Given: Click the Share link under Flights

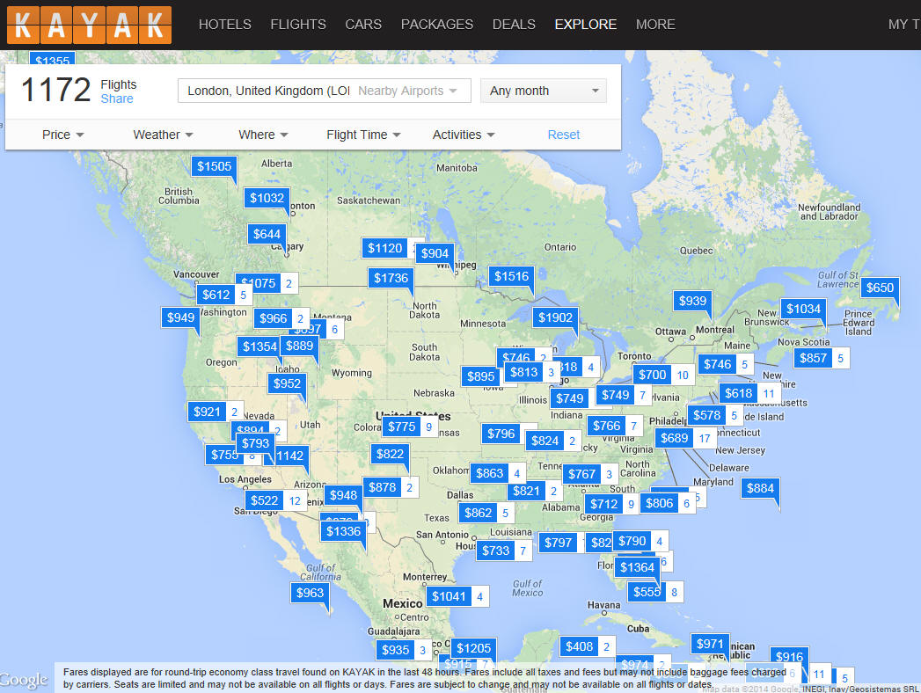Looking at the screenshot, I should (x=117, y=98).
